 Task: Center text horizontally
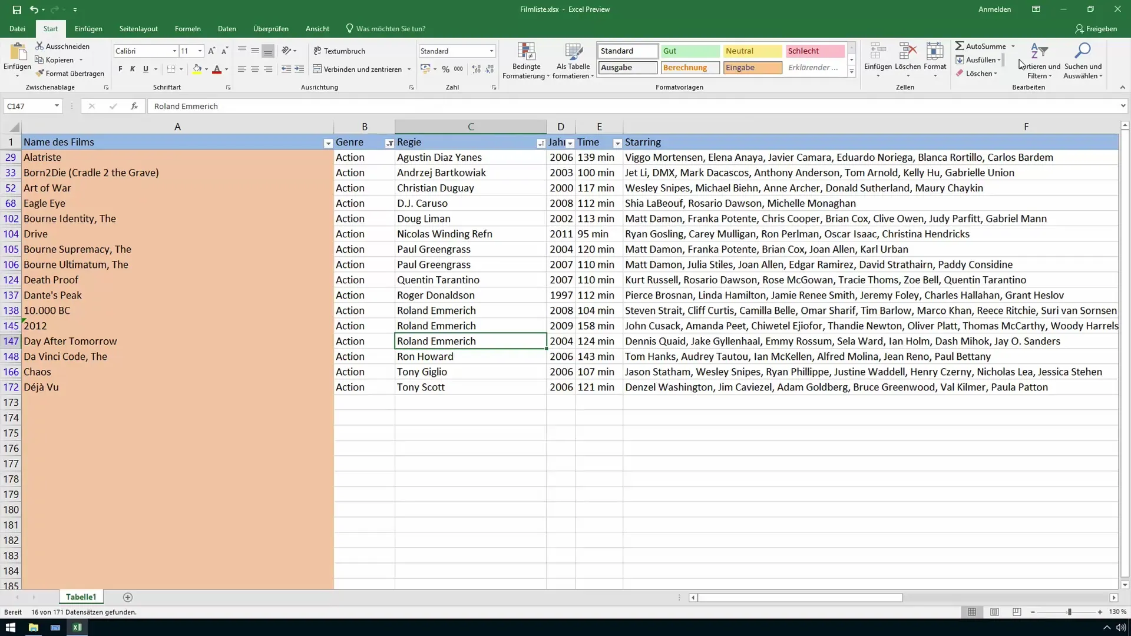click(255, 69)
